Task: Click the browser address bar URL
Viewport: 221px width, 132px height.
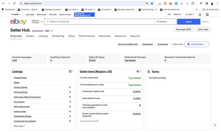Action: tap(33, 3)
